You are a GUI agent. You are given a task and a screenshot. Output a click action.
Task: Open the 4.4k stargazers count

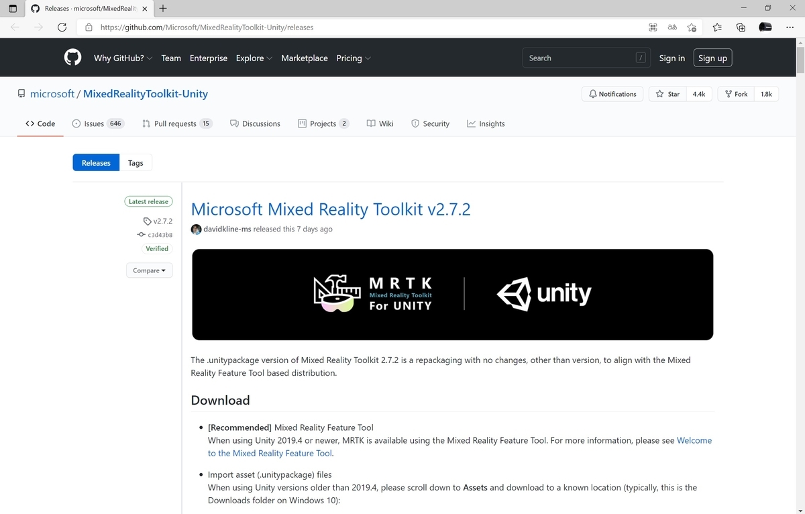click(699, 94)
